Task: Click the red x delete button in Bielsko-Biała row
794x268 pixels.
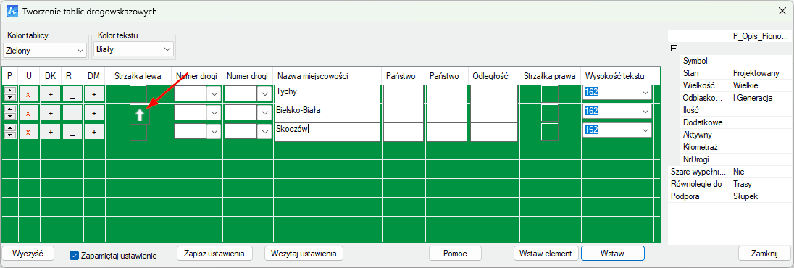Action: 28,113
